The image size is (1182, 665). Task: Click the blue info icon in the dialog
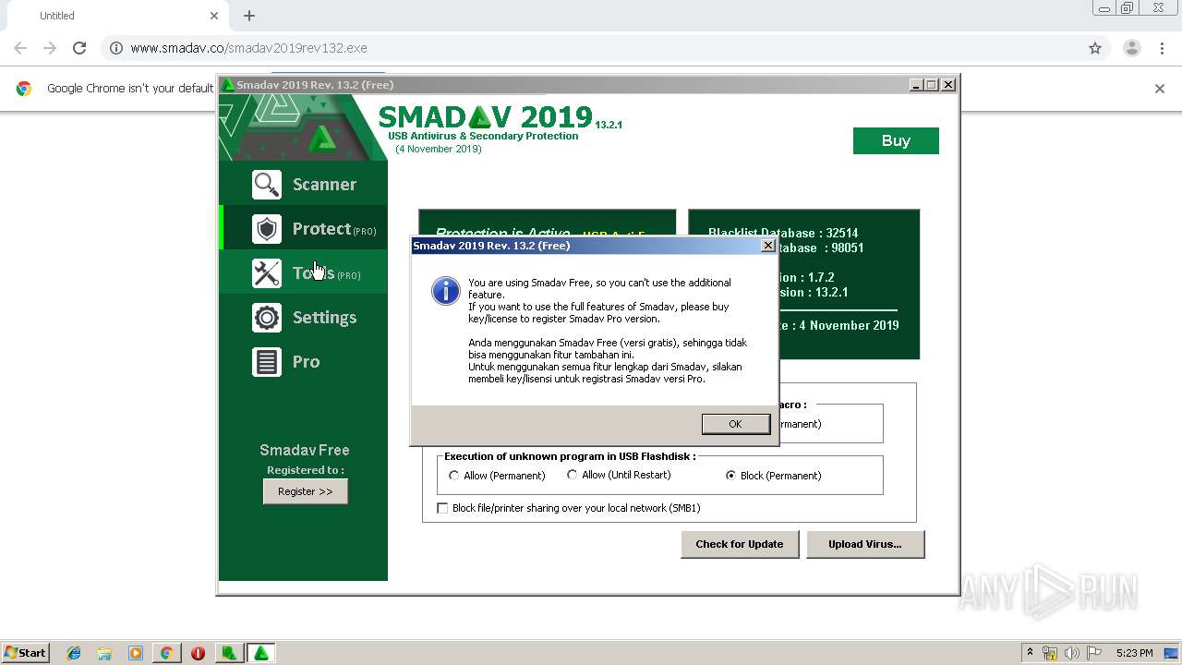tap(446, 292)
